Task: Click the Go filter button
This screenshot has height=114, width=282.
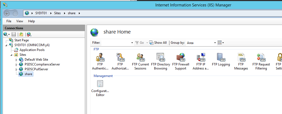Action: coord(140,43)
